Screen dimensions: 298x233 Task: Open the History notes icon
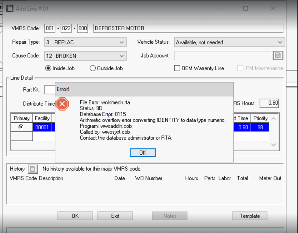pyautogui.click(x=33, y=169)
